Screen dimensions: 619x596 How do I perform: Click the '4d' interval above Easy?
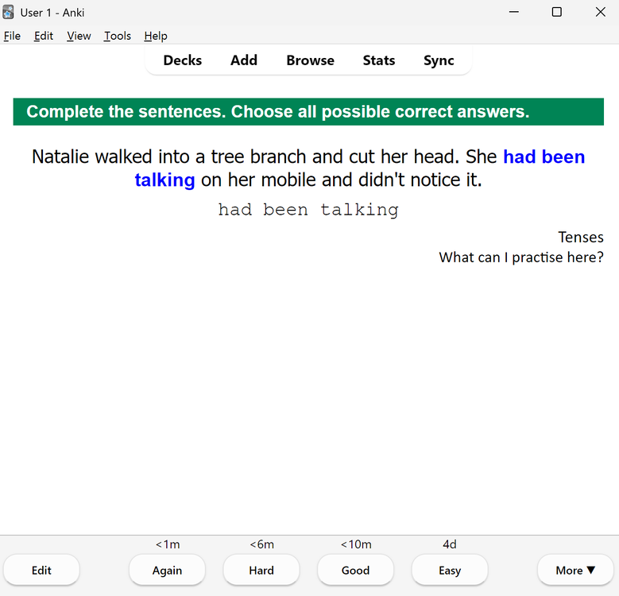click(450, 544)
